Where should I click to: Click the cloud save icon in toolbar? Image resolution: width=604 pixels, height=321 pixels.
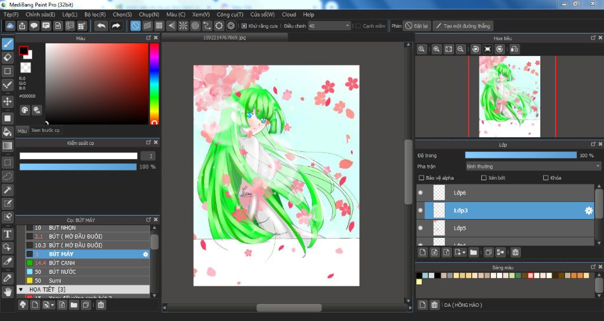10,26
